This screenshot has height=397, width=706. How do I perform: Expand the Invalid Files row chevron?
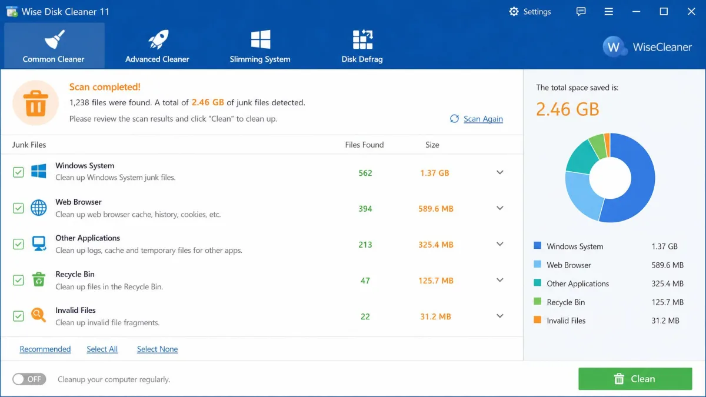500,316
